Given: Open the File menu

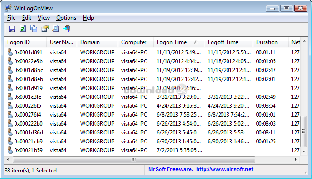Looking at the screenshot, I should (11, 18).
